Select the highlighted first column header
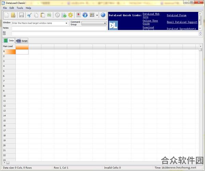The width and height of the screenshot is (205, 171). pyautogui.click(x=22, y=47)
